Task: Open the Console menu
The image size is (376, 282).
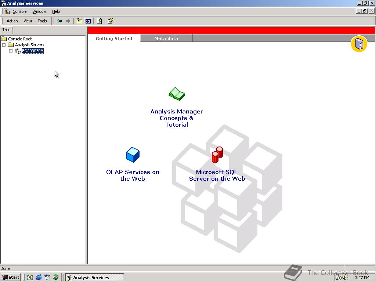Action: pos(19,11)
